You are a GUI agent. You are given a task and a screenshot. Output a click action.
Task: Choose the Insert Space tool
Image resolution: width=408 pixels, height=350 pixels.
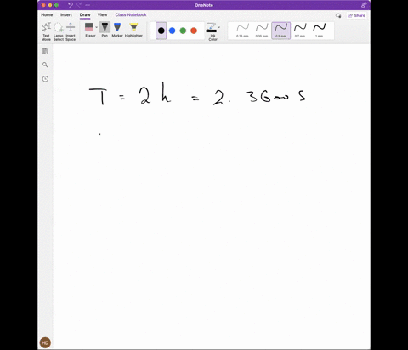tap(71, 31)
